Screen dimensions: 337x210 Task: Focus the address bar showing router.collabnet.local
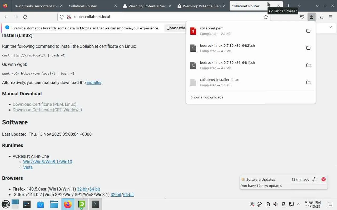coord(163,17)
